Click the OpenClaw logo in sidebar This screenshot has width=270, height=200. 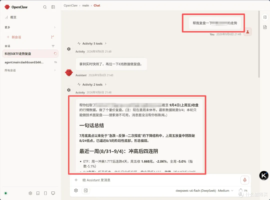(7, 7)
